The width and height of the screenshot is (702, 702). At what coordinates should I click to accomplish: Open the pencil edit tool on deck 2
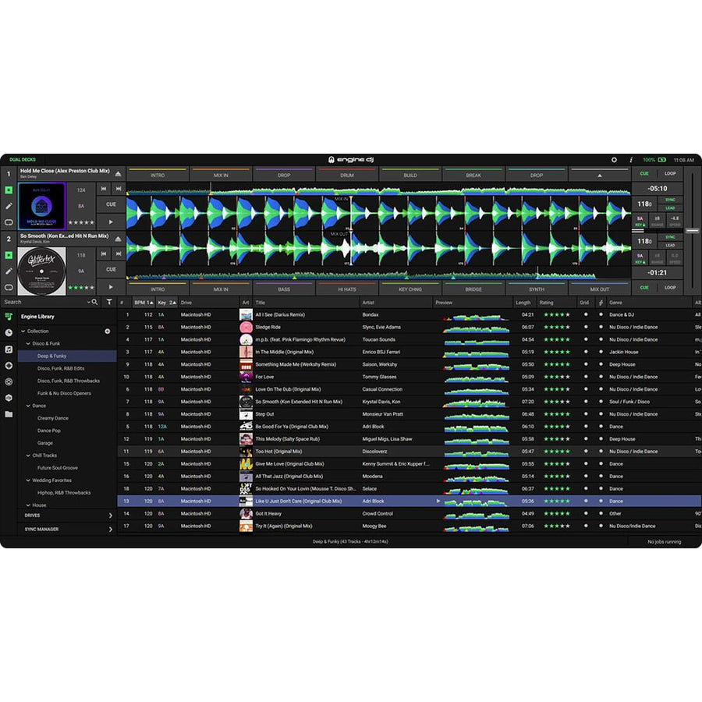9,271
